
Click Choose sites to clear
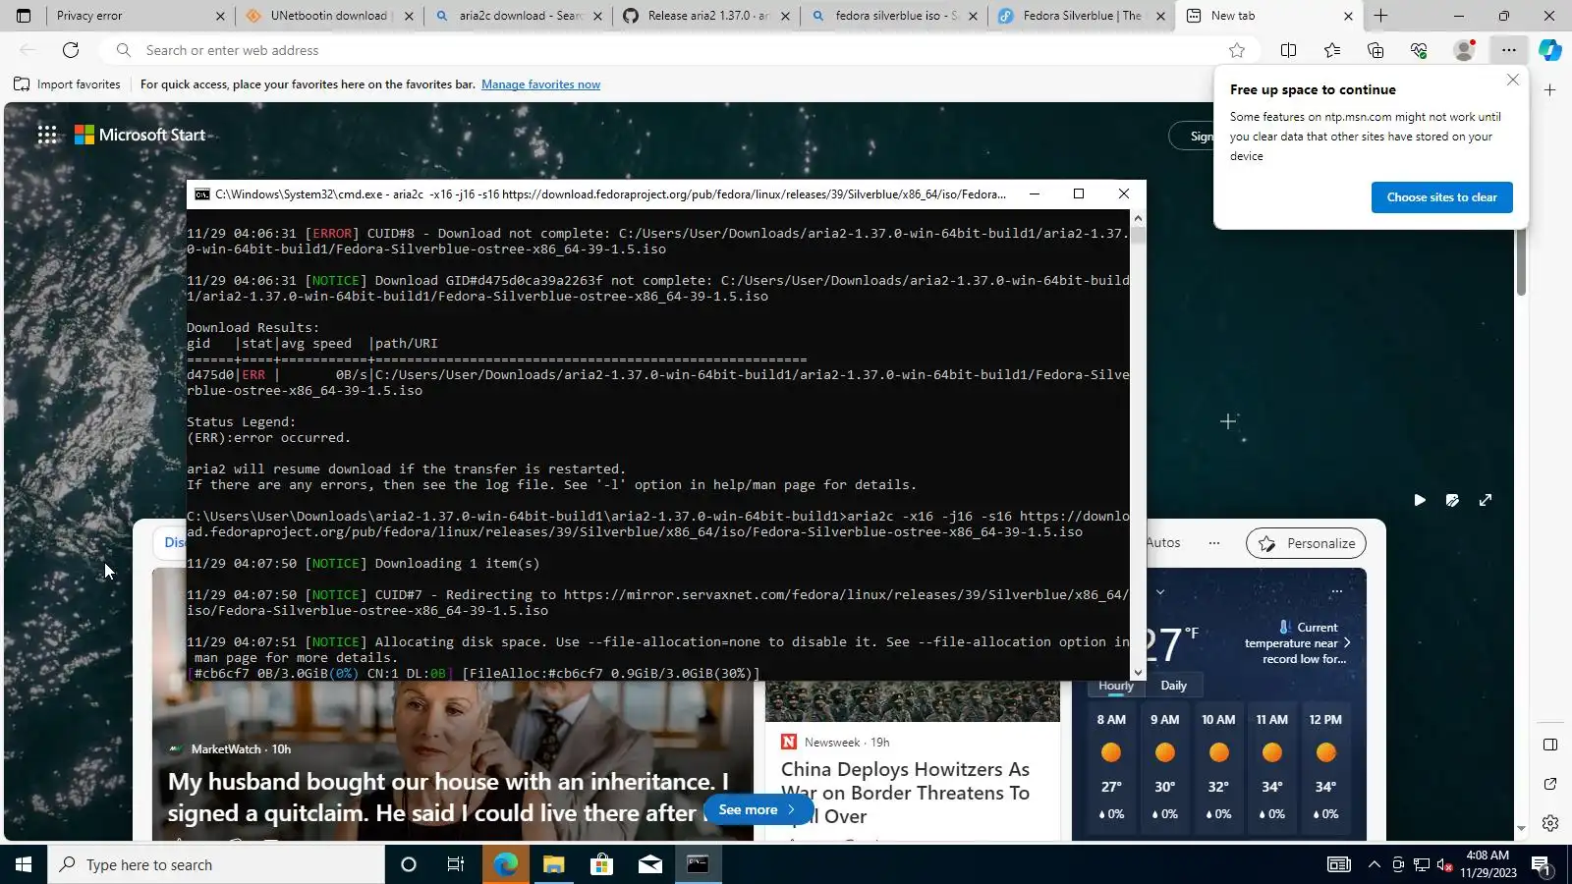pyautogui.click(x=1441, y=197)
